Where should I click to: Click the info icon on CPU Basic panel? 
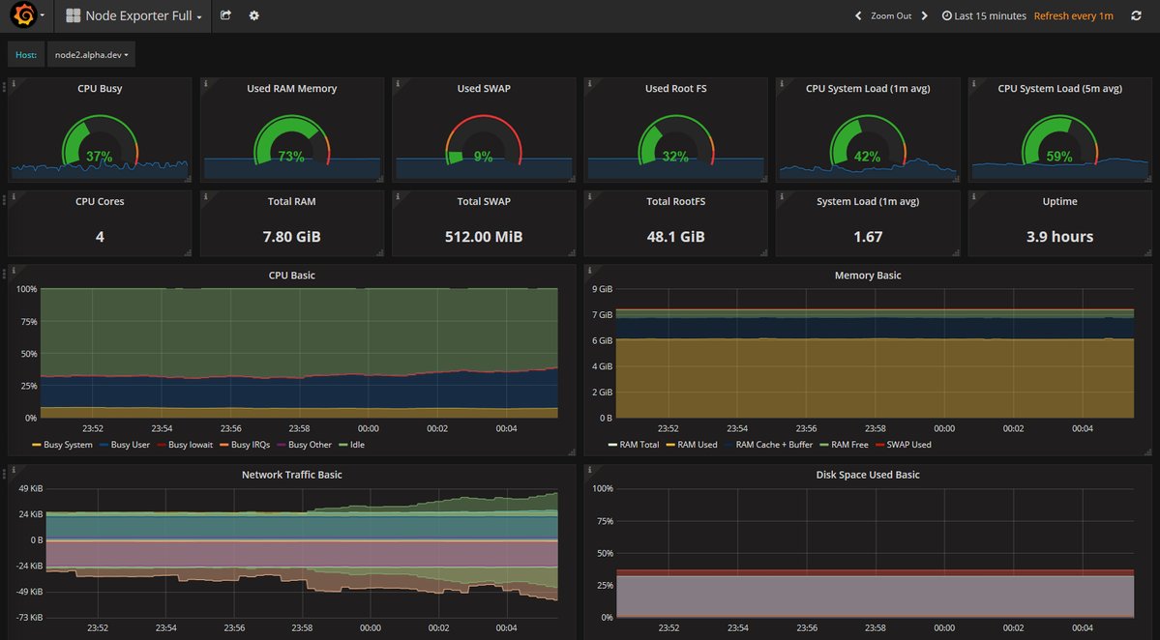(14, 271)
